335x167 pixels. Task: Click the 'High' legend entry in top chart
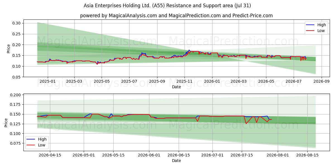pos(322,25)
